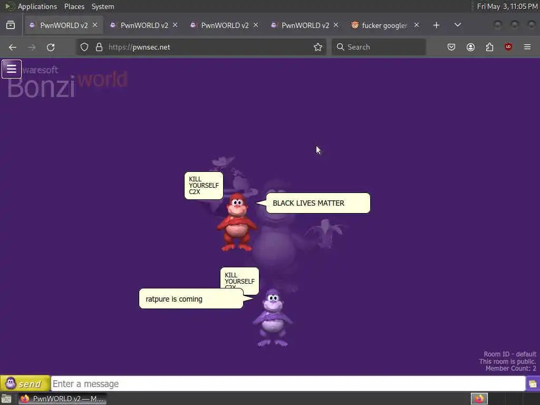Click the Firefox forward arrow

coord(32,47)
